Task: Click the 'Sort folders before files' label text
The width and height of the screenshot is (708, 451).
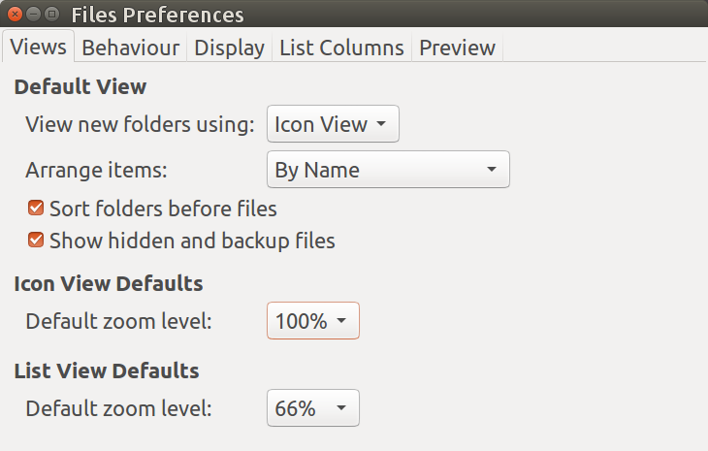Action: (163, 208)
